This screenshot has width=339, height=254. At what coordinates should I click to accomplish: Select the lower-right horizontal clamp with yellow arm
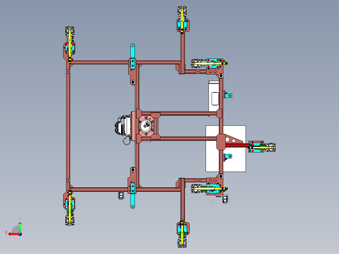click(209, 189)
